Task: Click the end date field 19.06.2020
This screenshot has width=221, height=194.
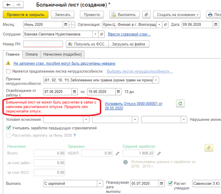Action: click(101, 92)
